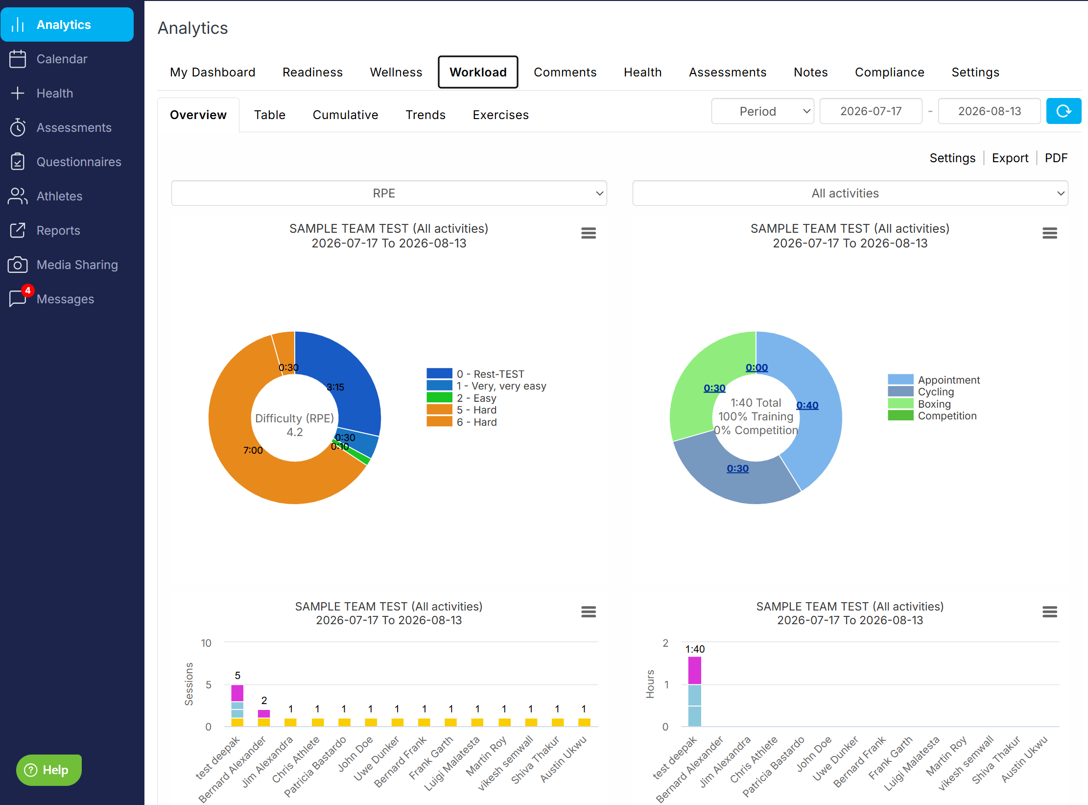
Task: Click the Export link
Action: tap(1010, 158)
